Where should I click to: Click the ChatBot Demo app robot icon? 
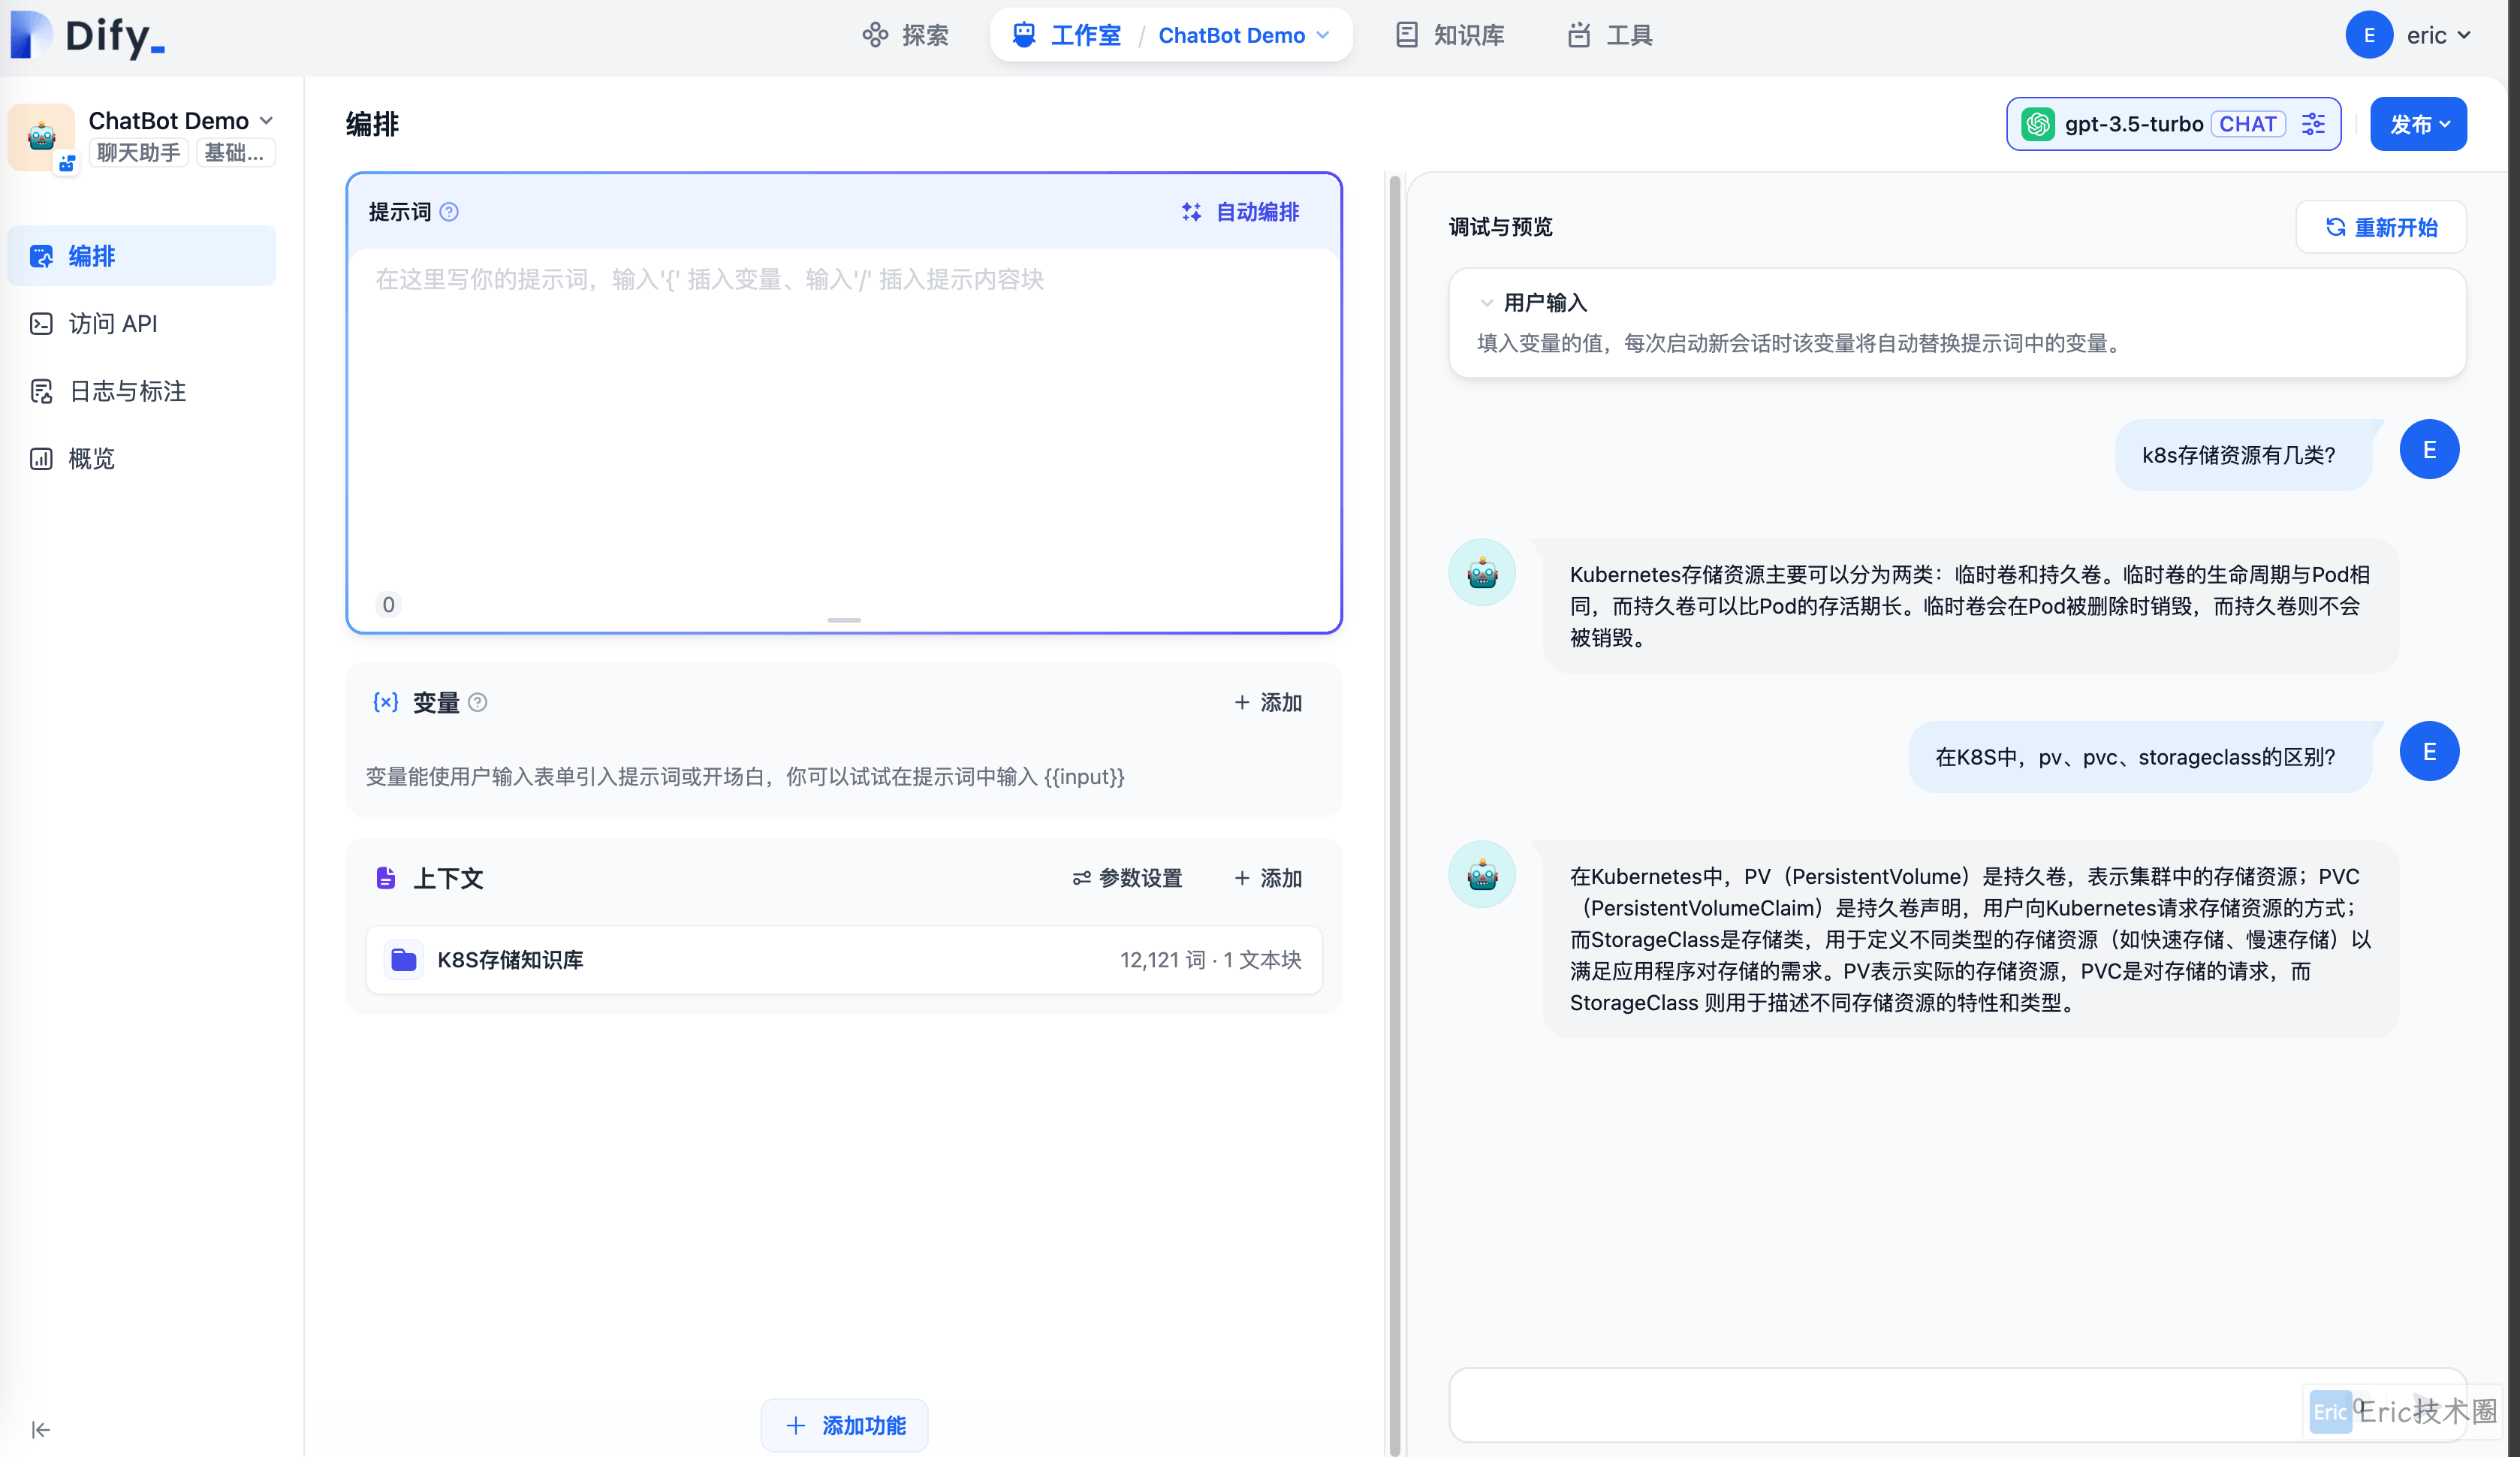(42, 136)
